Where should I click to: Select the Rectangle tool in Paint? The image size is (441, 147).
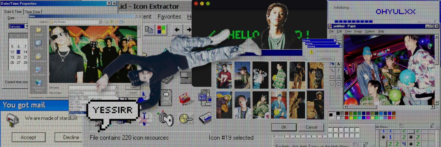332,77
